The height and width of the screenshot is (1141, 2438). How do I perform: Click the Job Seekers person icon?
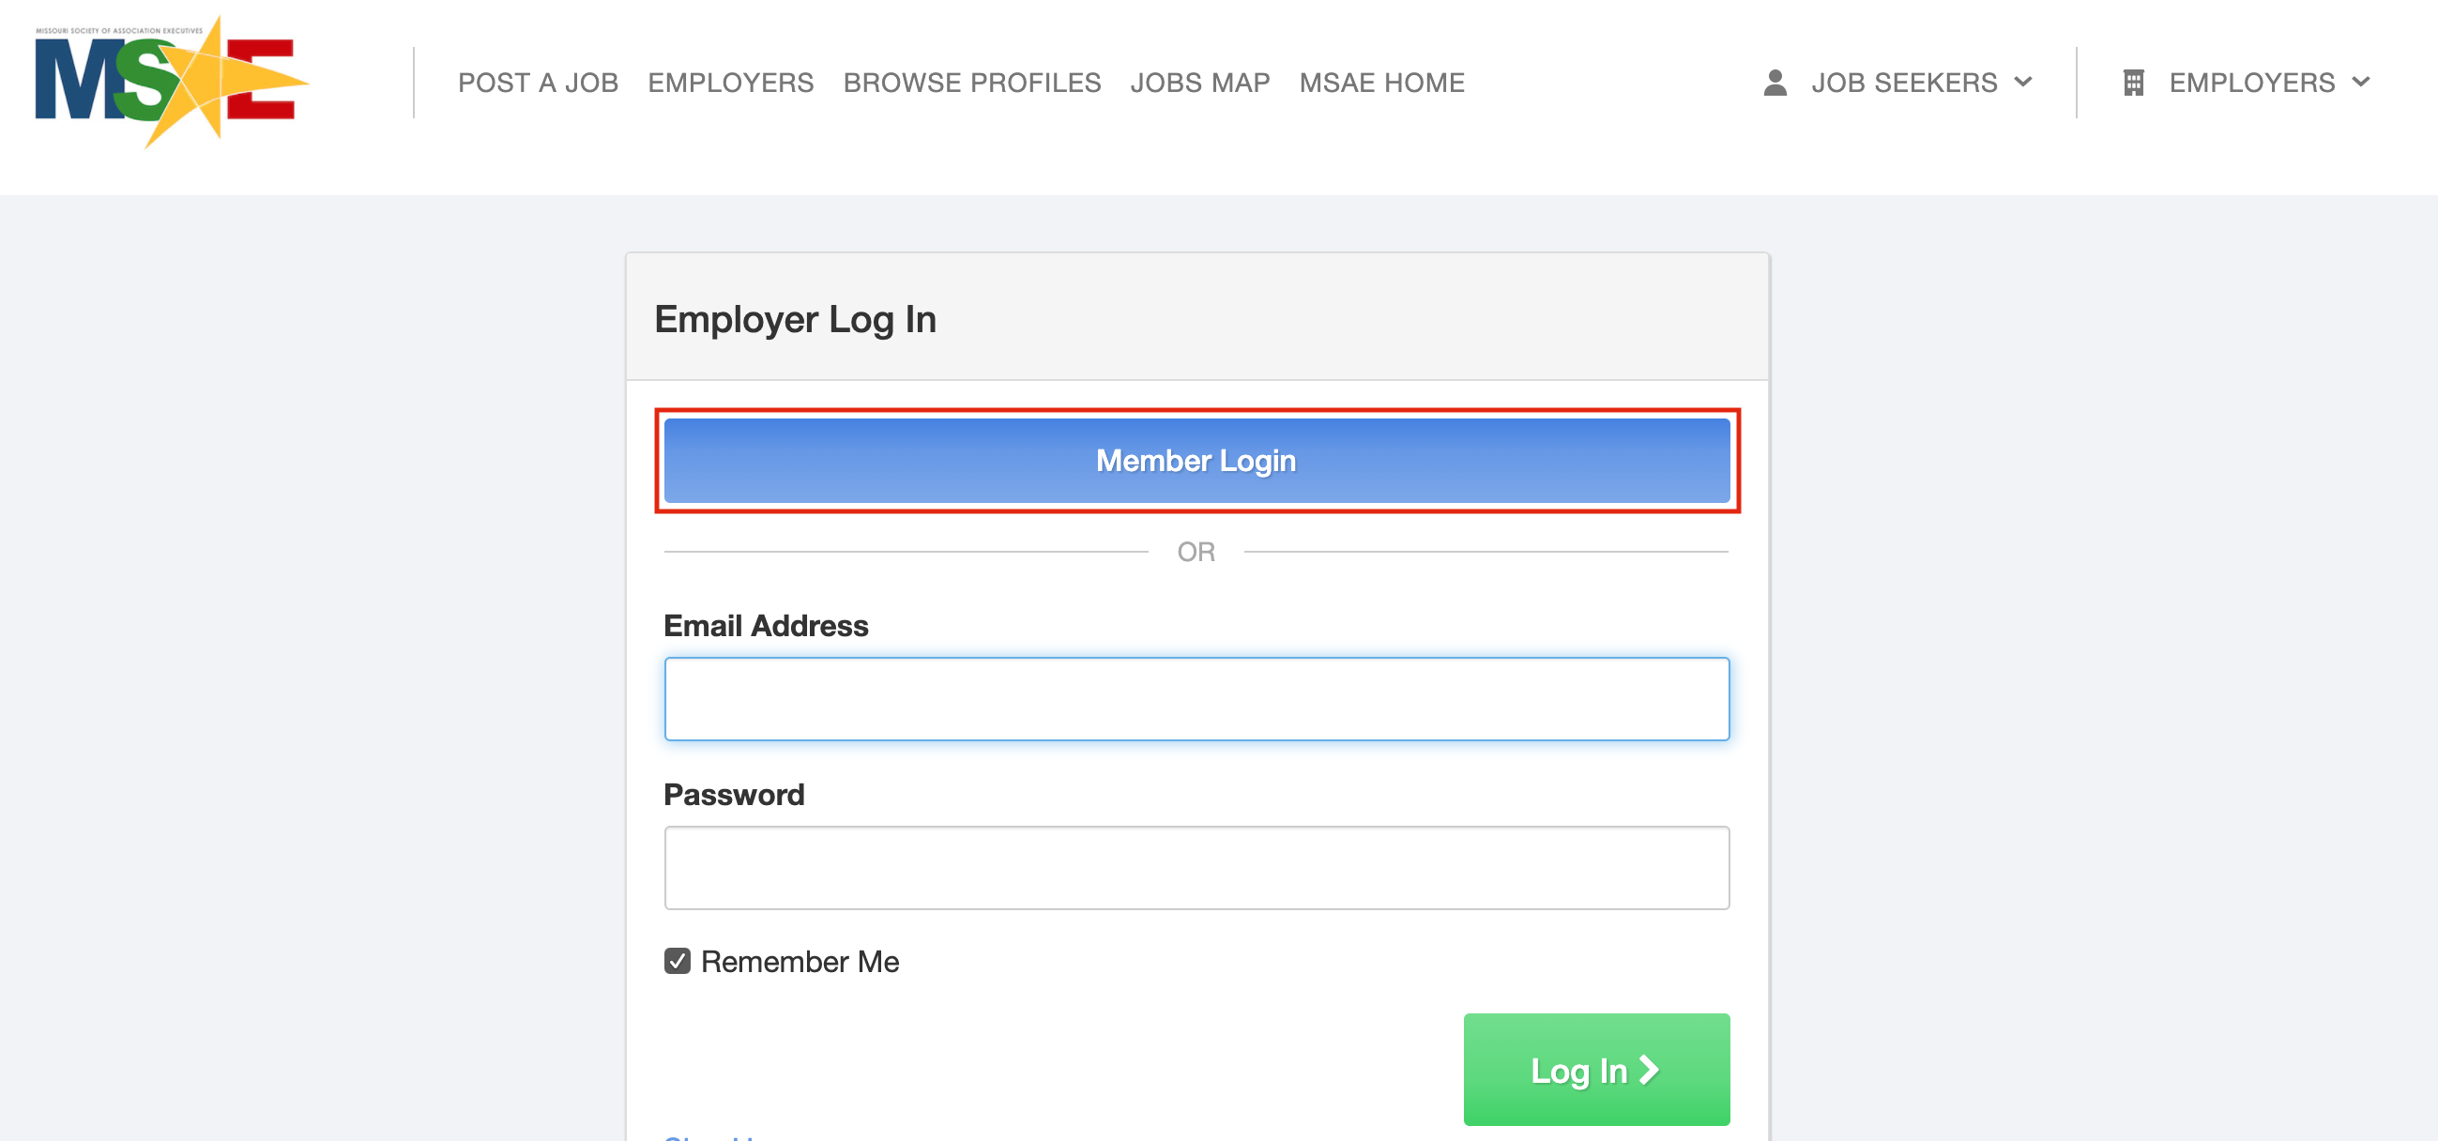pyautogui.click(x=1775, y=83)
